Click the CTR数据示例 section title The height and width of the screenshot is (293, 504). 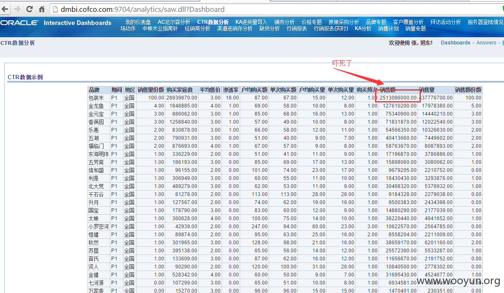pyautogui.click(x=25, y=77)
